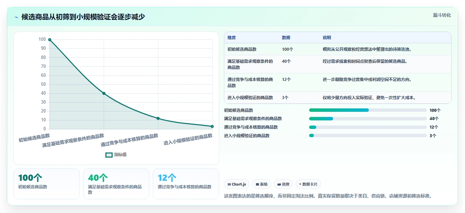Open the 进度 chip

[283, 184]
